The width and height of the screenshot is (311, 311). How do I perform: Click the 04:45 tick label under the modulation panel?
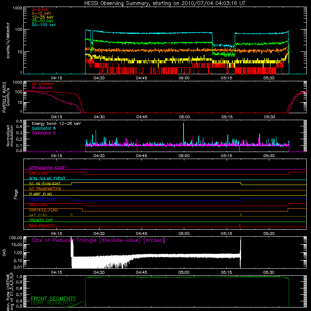[x=142, y=156]
